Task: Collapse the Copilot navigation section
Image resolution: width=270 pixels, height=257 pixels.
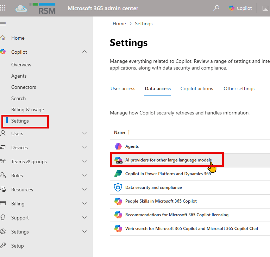Action: [x=84, y=52]
